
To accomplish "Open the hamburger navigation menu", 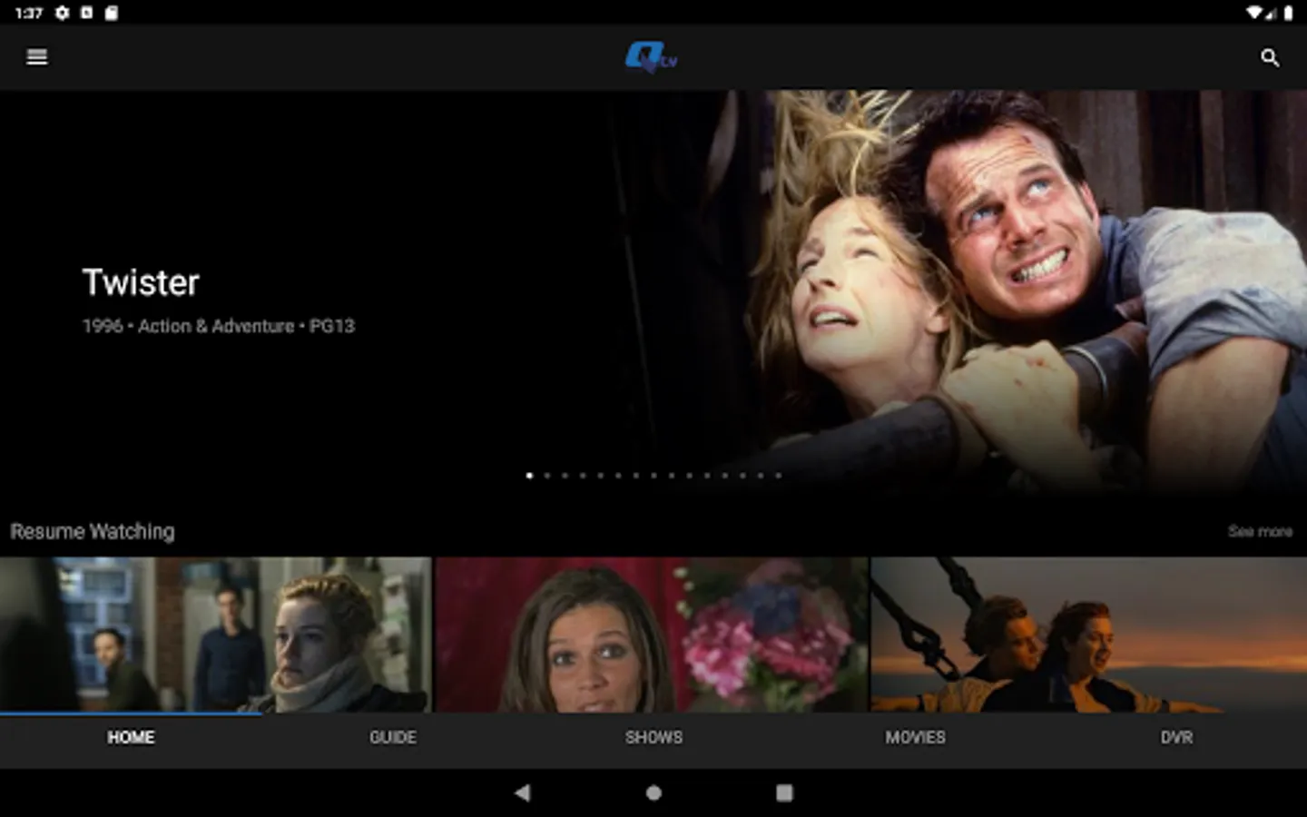I will pyautogui.click(x=37, y=57).
